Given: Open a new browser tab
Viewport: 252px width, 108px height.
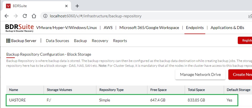Looking at the screenshot, I should coord(77,6).
